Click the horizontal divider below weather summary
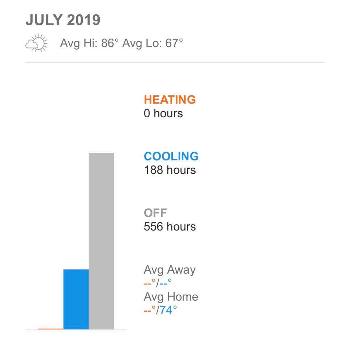The width and height of the screenshot is (347, 346). coord(175,63)
